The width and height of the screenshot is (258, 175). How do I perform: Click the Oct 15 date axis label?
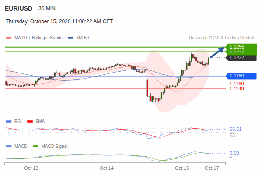point(182,168)
